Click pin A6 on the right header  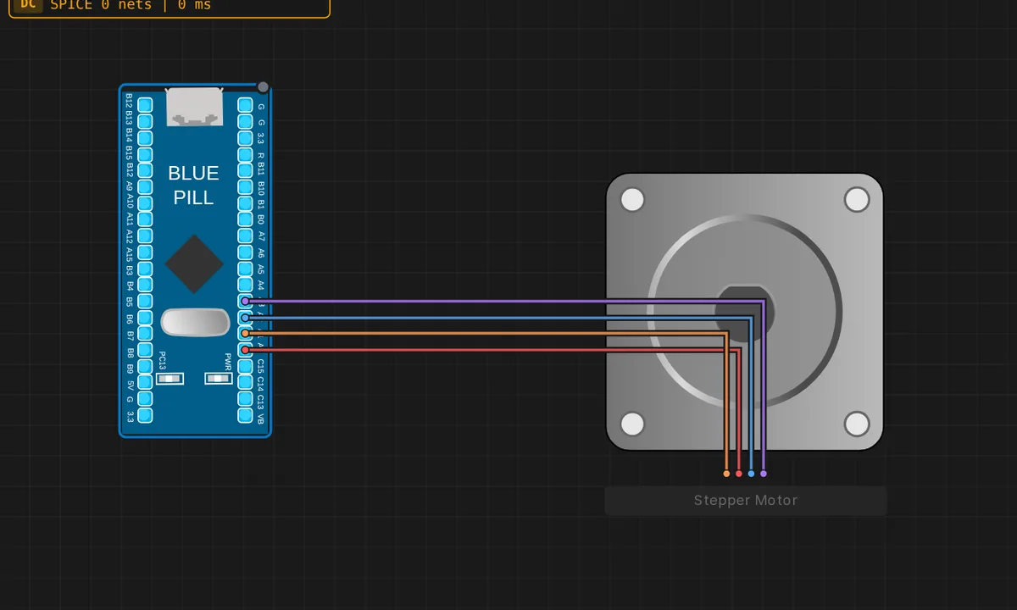245,252
